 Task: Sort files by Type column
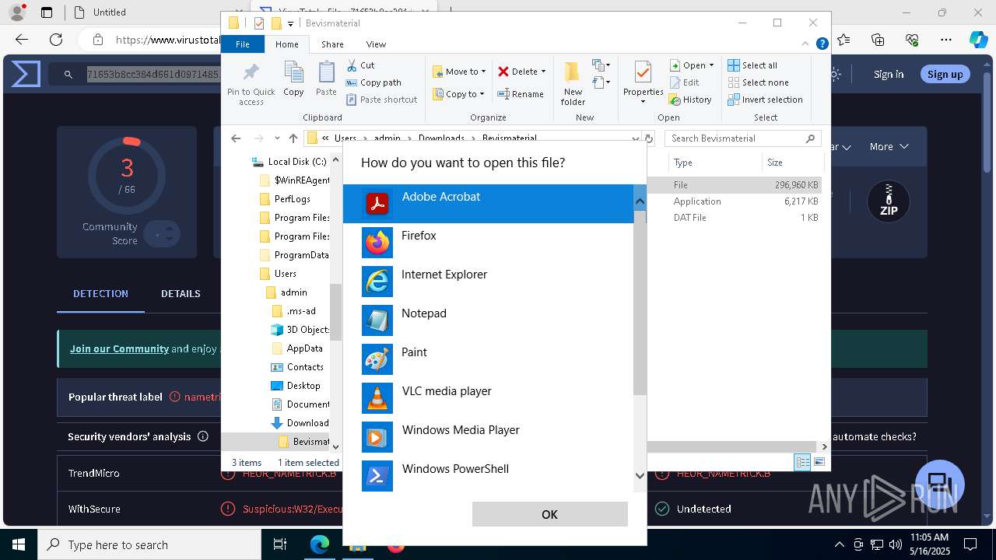pos(714,163)
